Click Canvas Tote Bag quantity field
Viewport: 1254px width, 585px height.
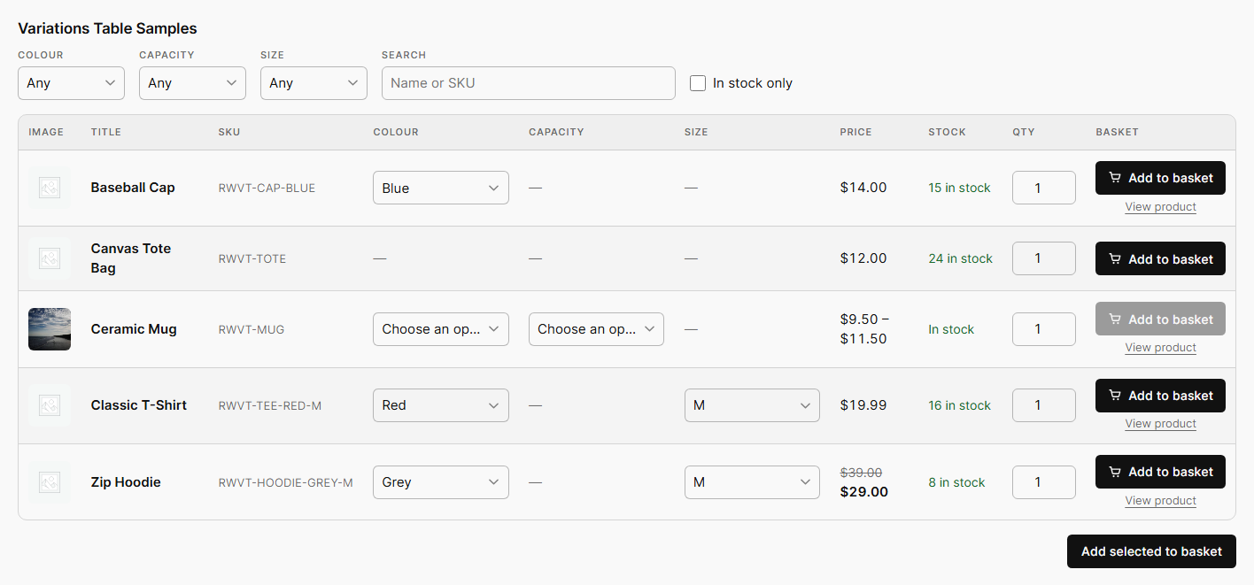pyautogui.click(x=1044, y=258)
